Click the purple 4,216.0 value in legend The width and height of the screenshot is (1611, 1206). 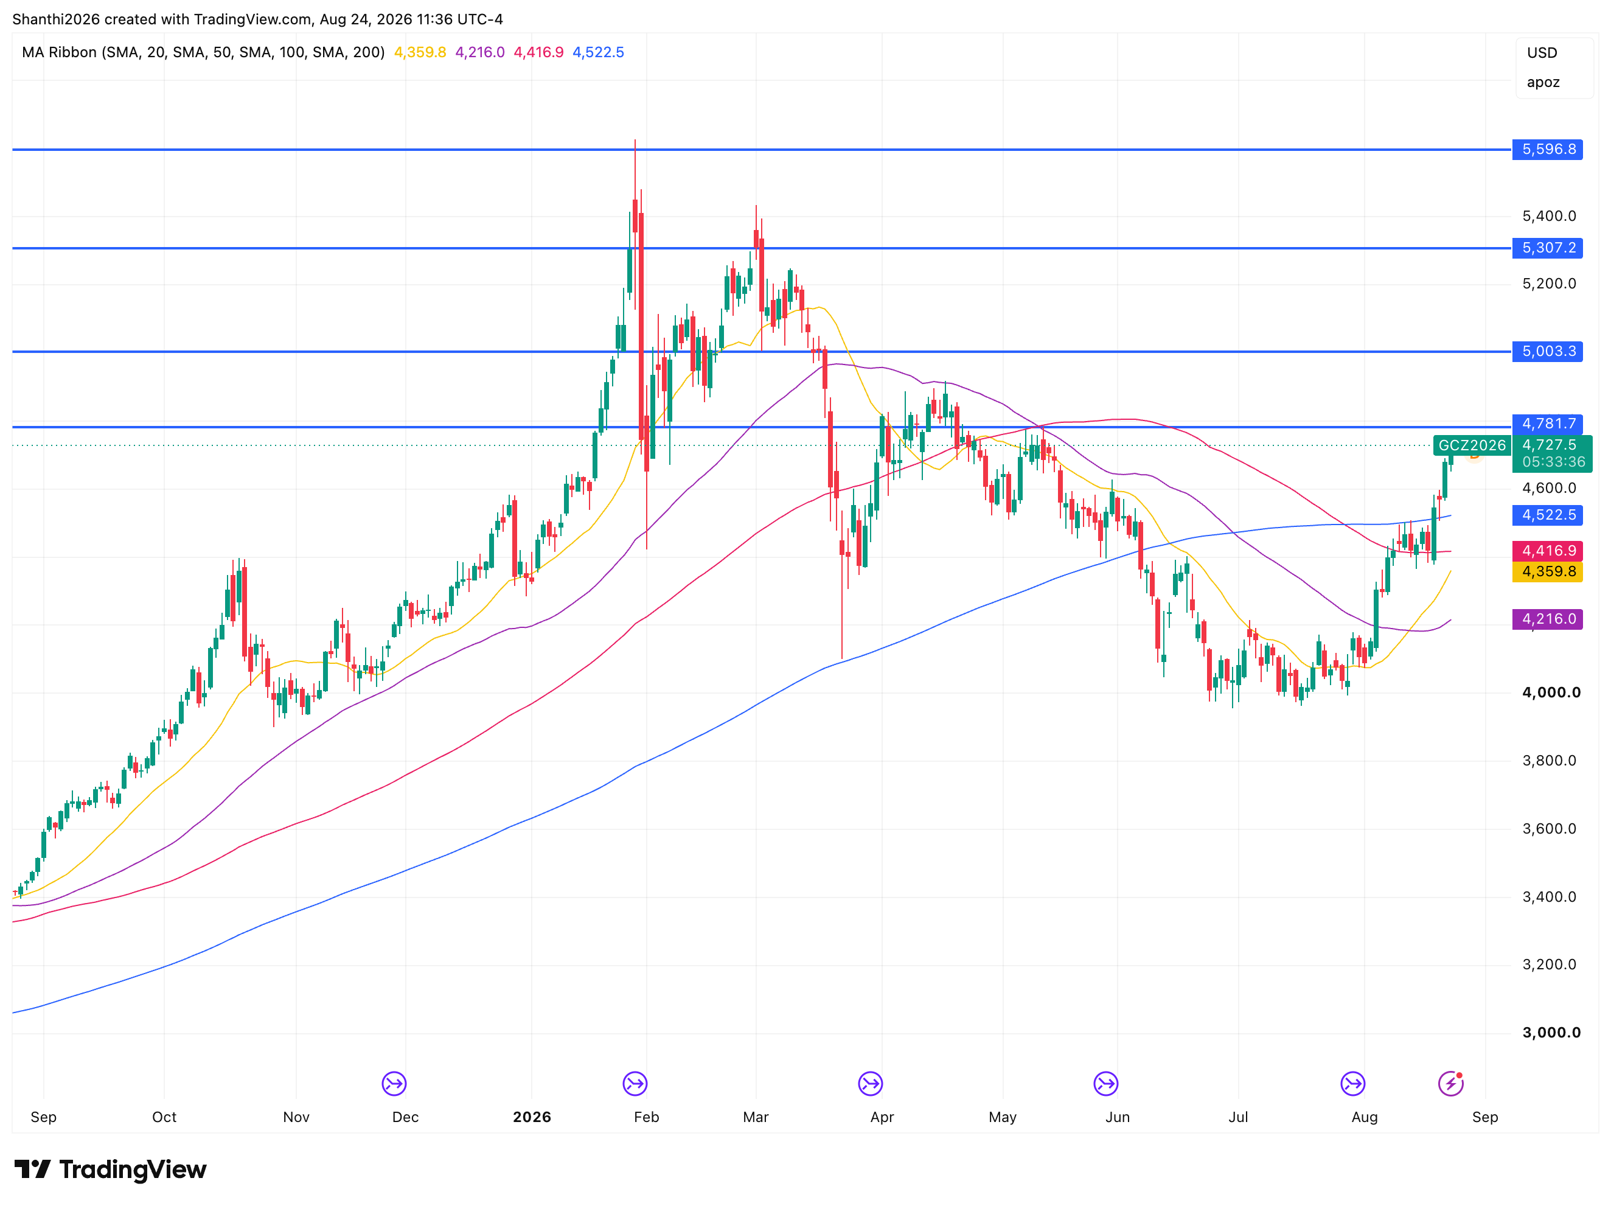pyautogui.click(x=479, y=52)
